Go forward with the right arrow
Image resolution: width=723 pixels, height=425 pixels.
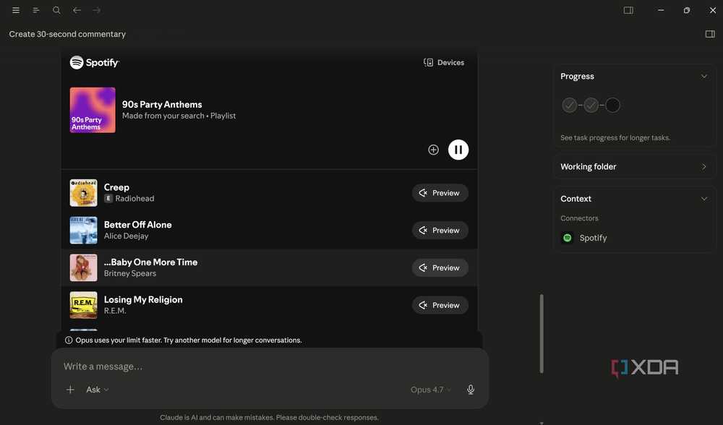pos(96,10)
